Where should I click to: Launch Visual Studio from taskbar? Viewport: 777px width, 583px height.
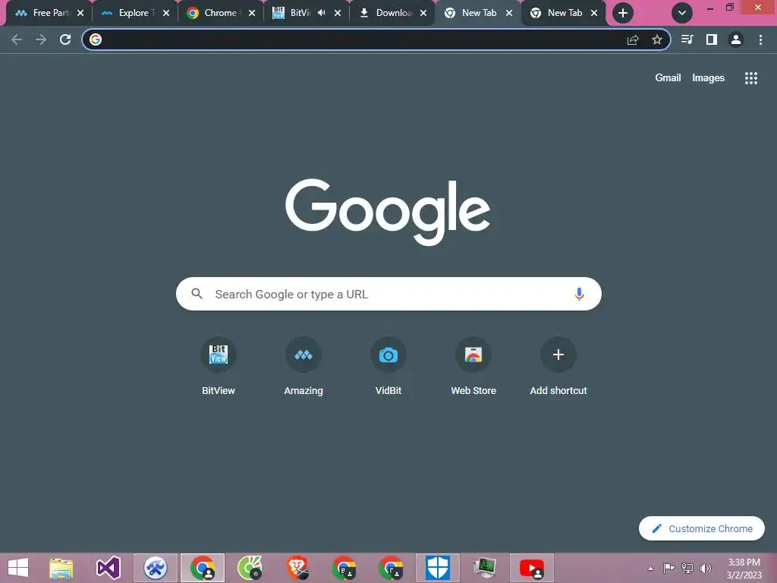(x=108, y=568)
